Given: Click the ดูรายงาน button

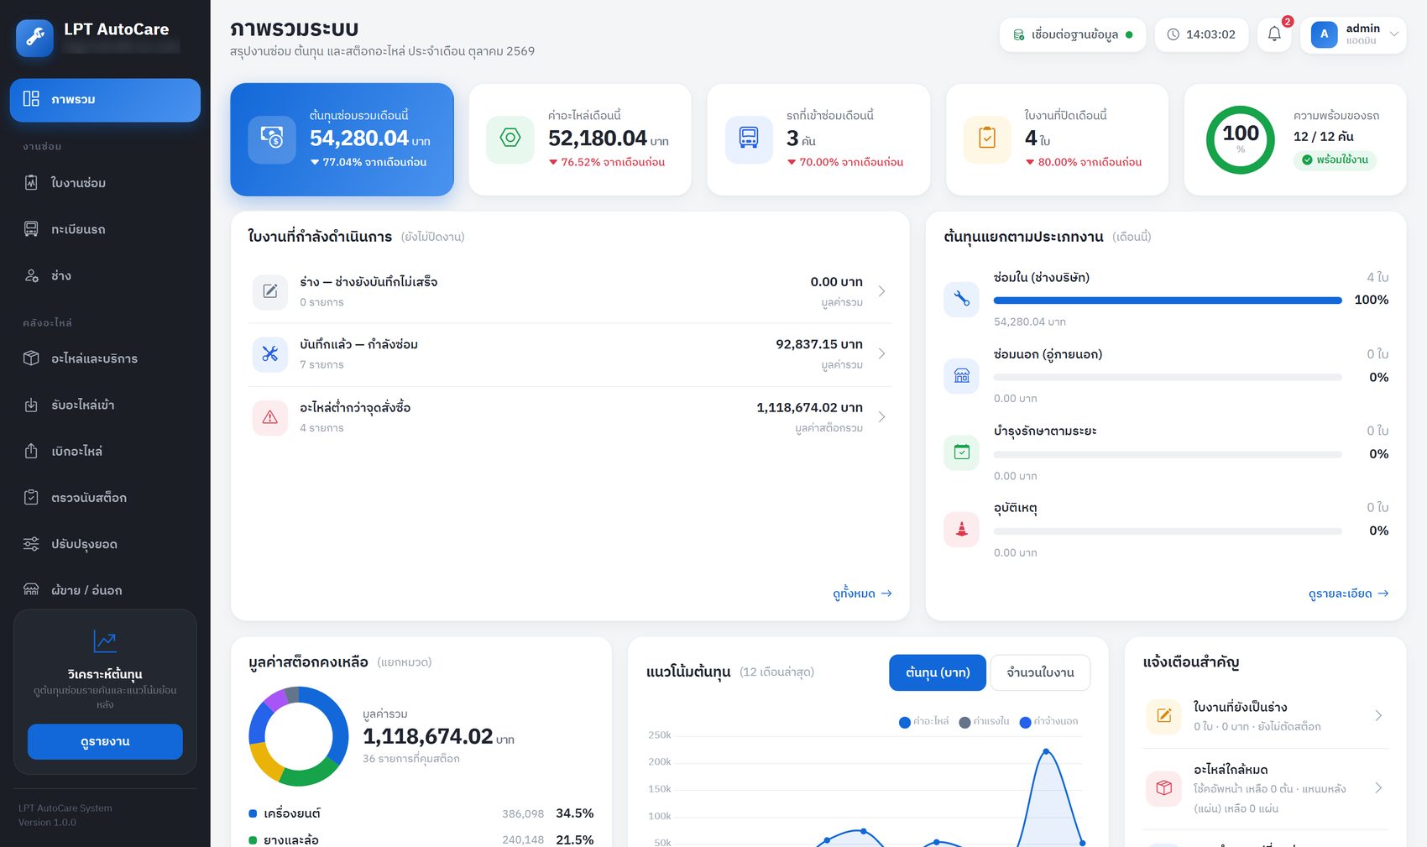Looking at the screenshot, I should pyautogui.click(x=105, y=742).
